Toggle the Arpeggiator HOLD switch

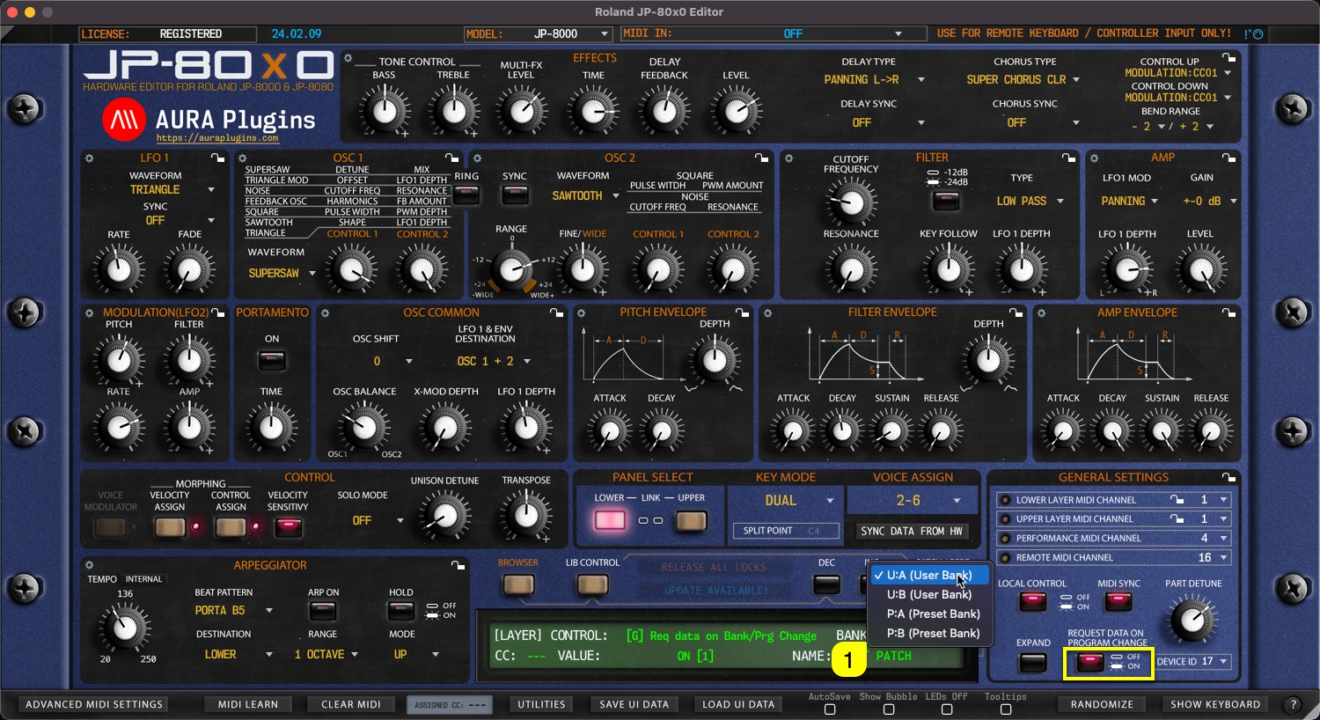(x=401, y=610)
